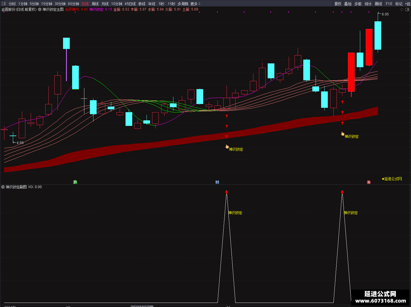Switch to the 60分钟 period tab
Image resolution: width=411 pixels, height=307 pixels.
tap(74, 4)
